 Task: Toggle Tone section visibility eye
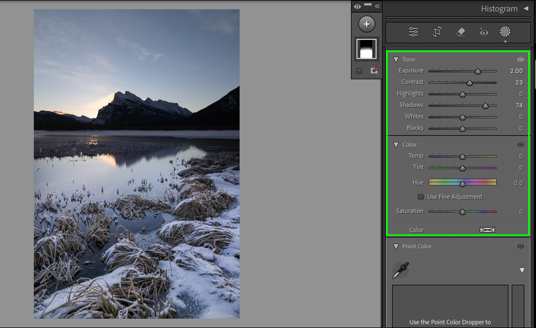[520, 59]
